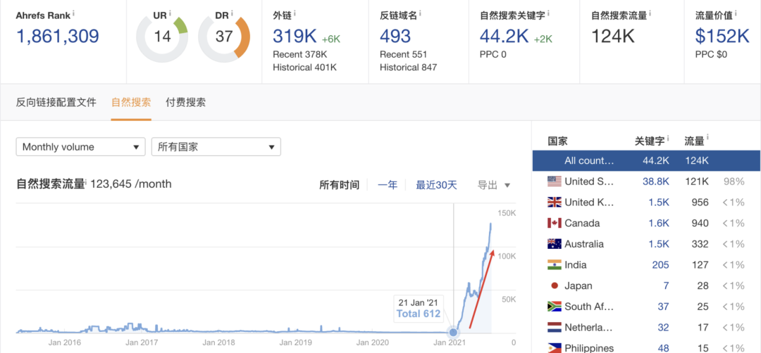
Task: Click the info icon beside chart title 自然搜索流量
Action: tap(87, 181)
